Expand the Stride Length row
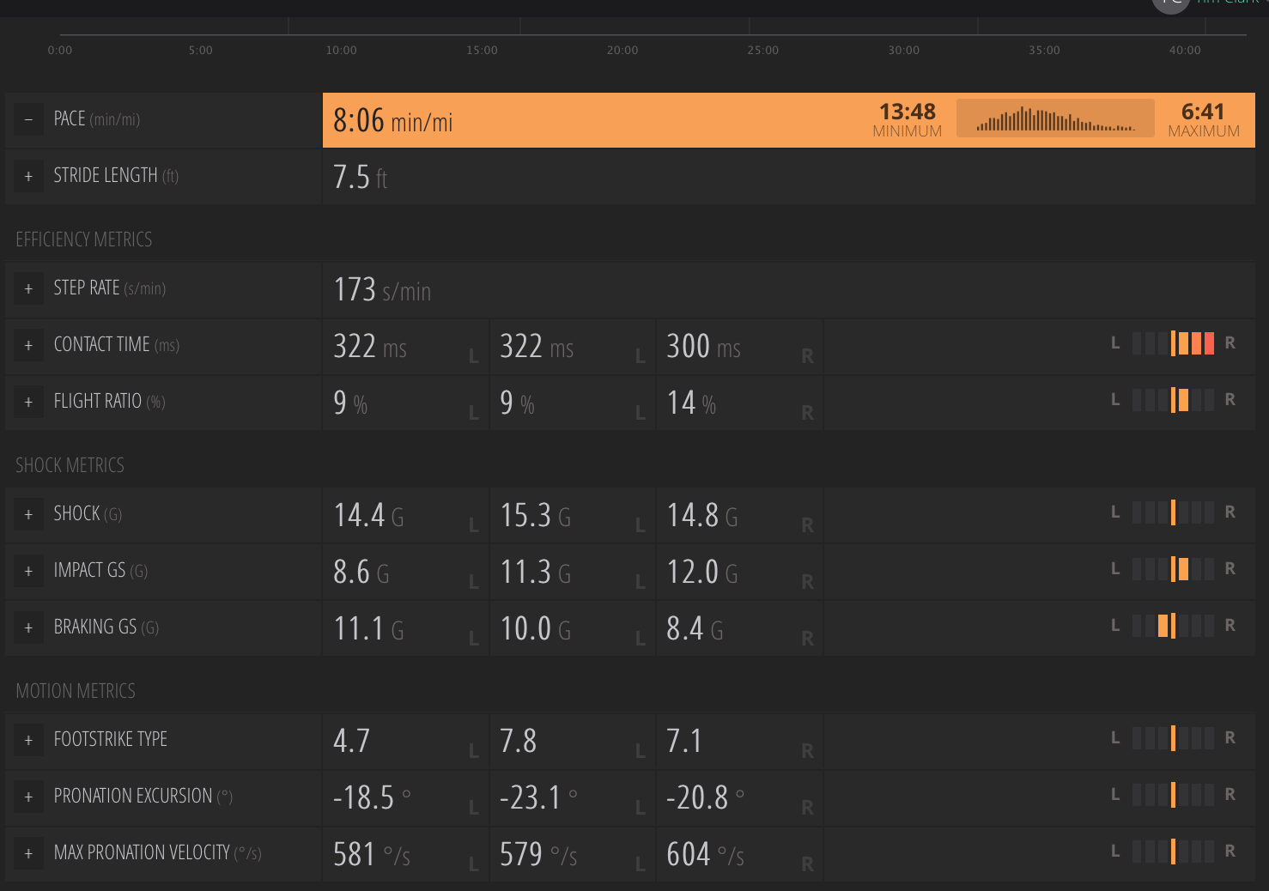The width and height of the screenshot is (1269, 891). point(28,176)
